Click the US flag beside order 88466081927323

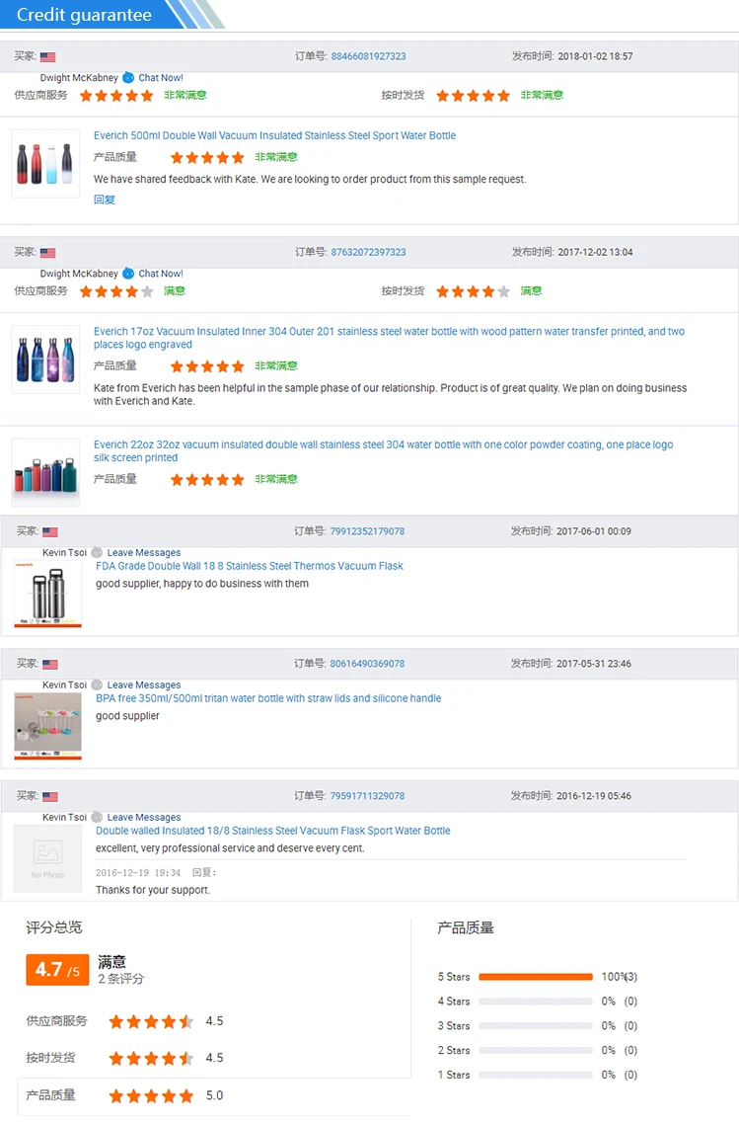point(48,57)
